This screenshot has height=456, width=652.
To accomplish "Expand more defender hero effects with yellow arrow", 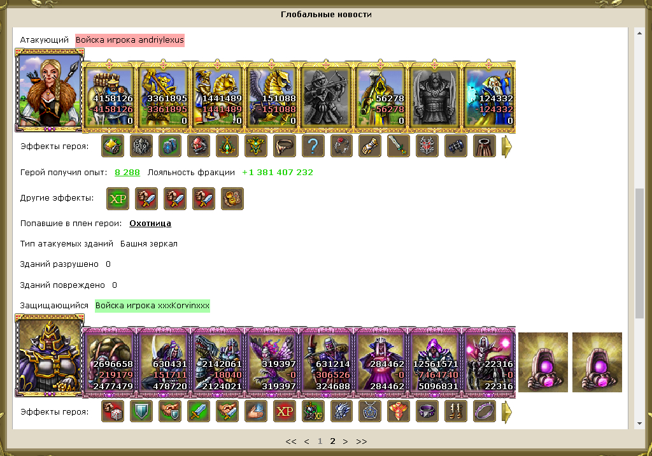I will (506, 412).
